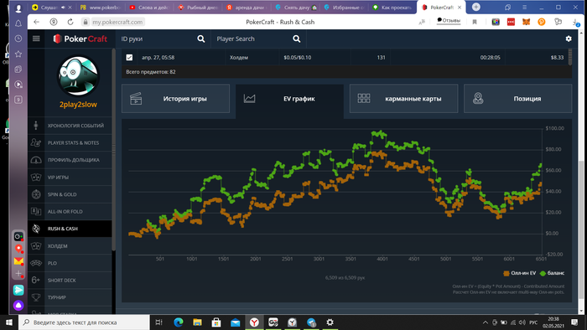The height and width of the screenshot is (330, 587).
Task: Click the PokerCraft logo
Action: 81,39
